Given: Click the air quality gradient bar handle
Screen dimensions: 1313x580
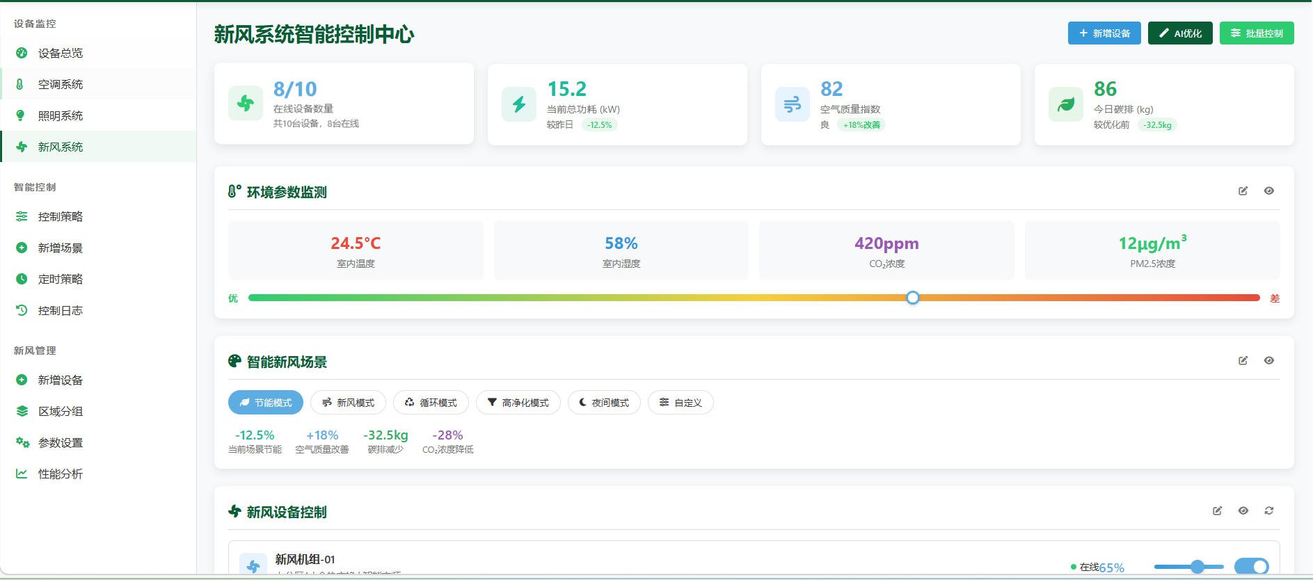Looking at the screenshot, I should click(x=913, y=298).
